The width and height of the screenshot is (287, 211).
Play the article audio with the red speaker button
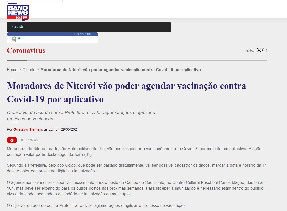[12, 140]
